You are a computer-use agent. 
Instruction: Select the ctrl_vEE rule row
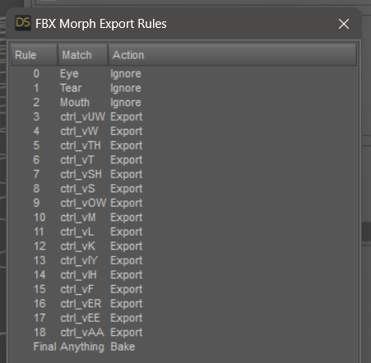click(x=184, y=318)
